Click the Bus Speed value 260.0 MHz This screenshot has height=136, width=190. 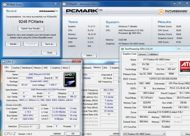point(28,115)
